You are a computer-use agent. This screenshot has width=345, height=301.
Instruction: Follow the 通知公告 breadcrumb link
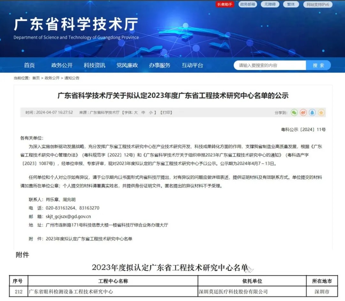point(72,78)
